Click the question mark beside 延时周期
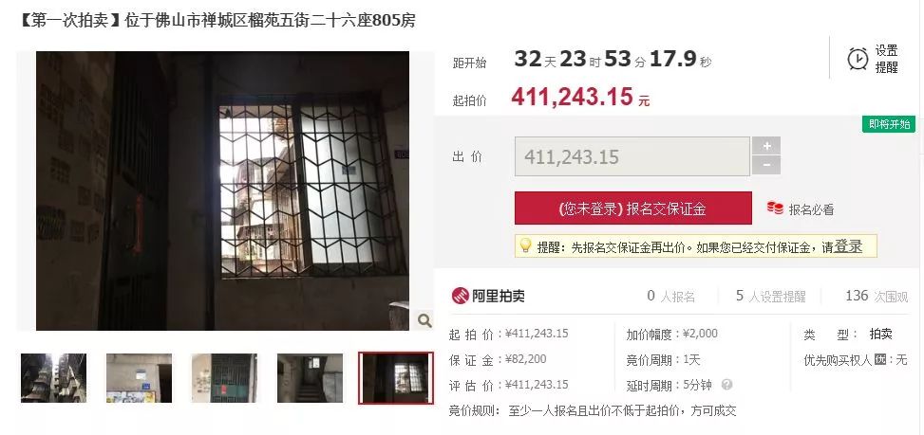The height and width of the screenshot is (435, 924). (726, 385)
